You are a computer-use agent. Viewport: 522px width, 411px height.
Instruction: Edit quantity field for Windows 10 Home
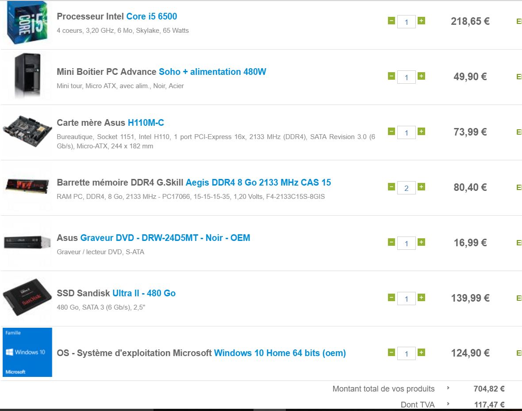(x=407, y=354)
